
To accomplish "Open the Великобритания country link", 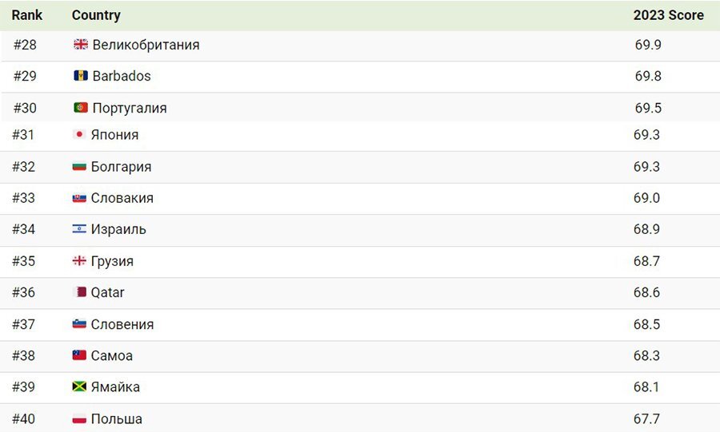I will (146, 45).
